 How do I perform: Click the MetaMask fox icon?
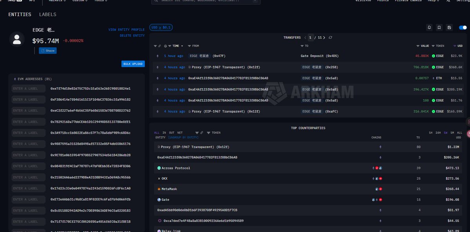[159, 189]
